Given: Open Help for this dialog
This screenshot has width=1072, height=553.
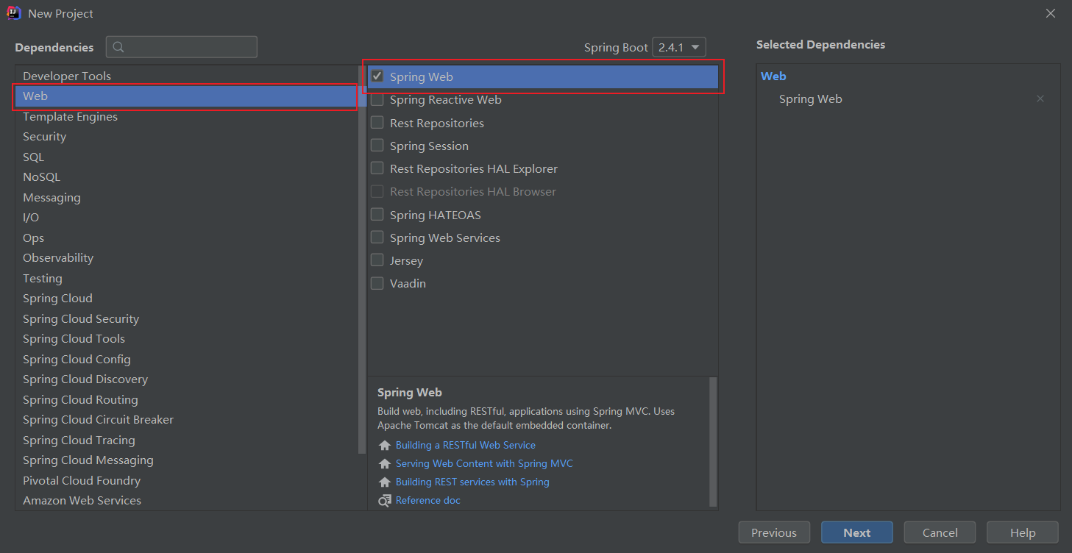Looking at the screenshot, I should (x=1023, y=532).
